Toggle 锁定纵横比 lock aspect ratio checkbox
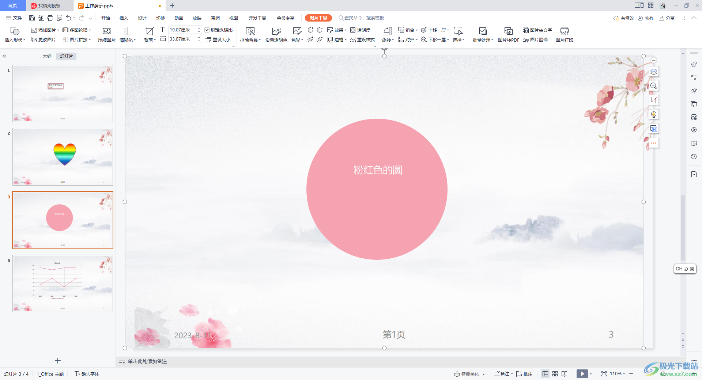 pyautogui.click(x=207, y=30)
